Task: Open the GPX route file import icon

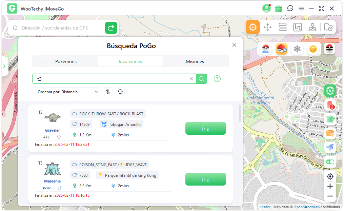Action: pos(328,27)
